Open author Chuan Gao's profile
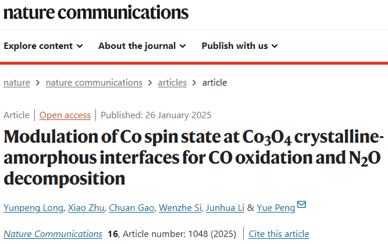 point(131,208)
